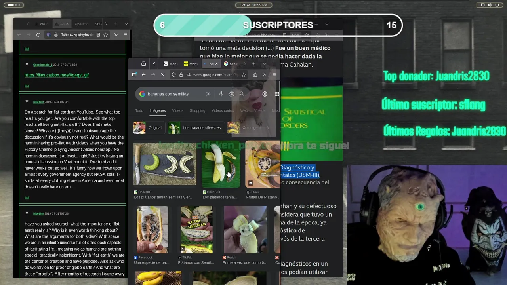507x285 pixels.
Task: Bookmark the Google search page with star
Action: click(x=244, y=75)
